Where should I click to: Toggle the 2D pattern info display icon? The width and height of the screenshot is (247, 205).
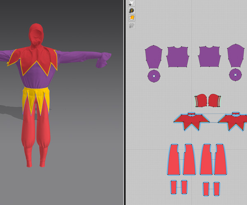pos(132,11)
